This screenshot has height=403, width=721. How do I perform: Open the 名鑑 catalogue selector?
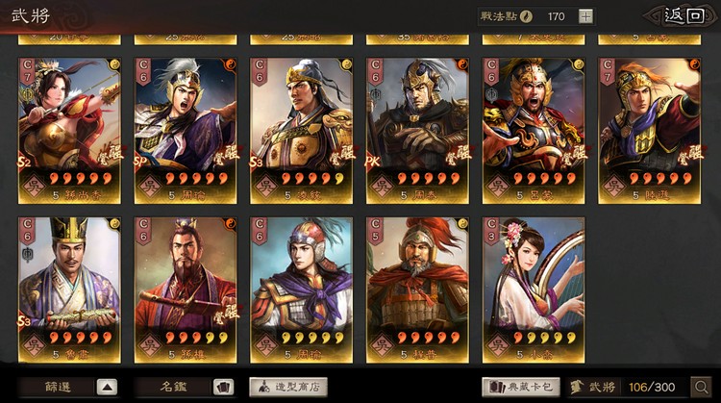(x=173, y=388)
